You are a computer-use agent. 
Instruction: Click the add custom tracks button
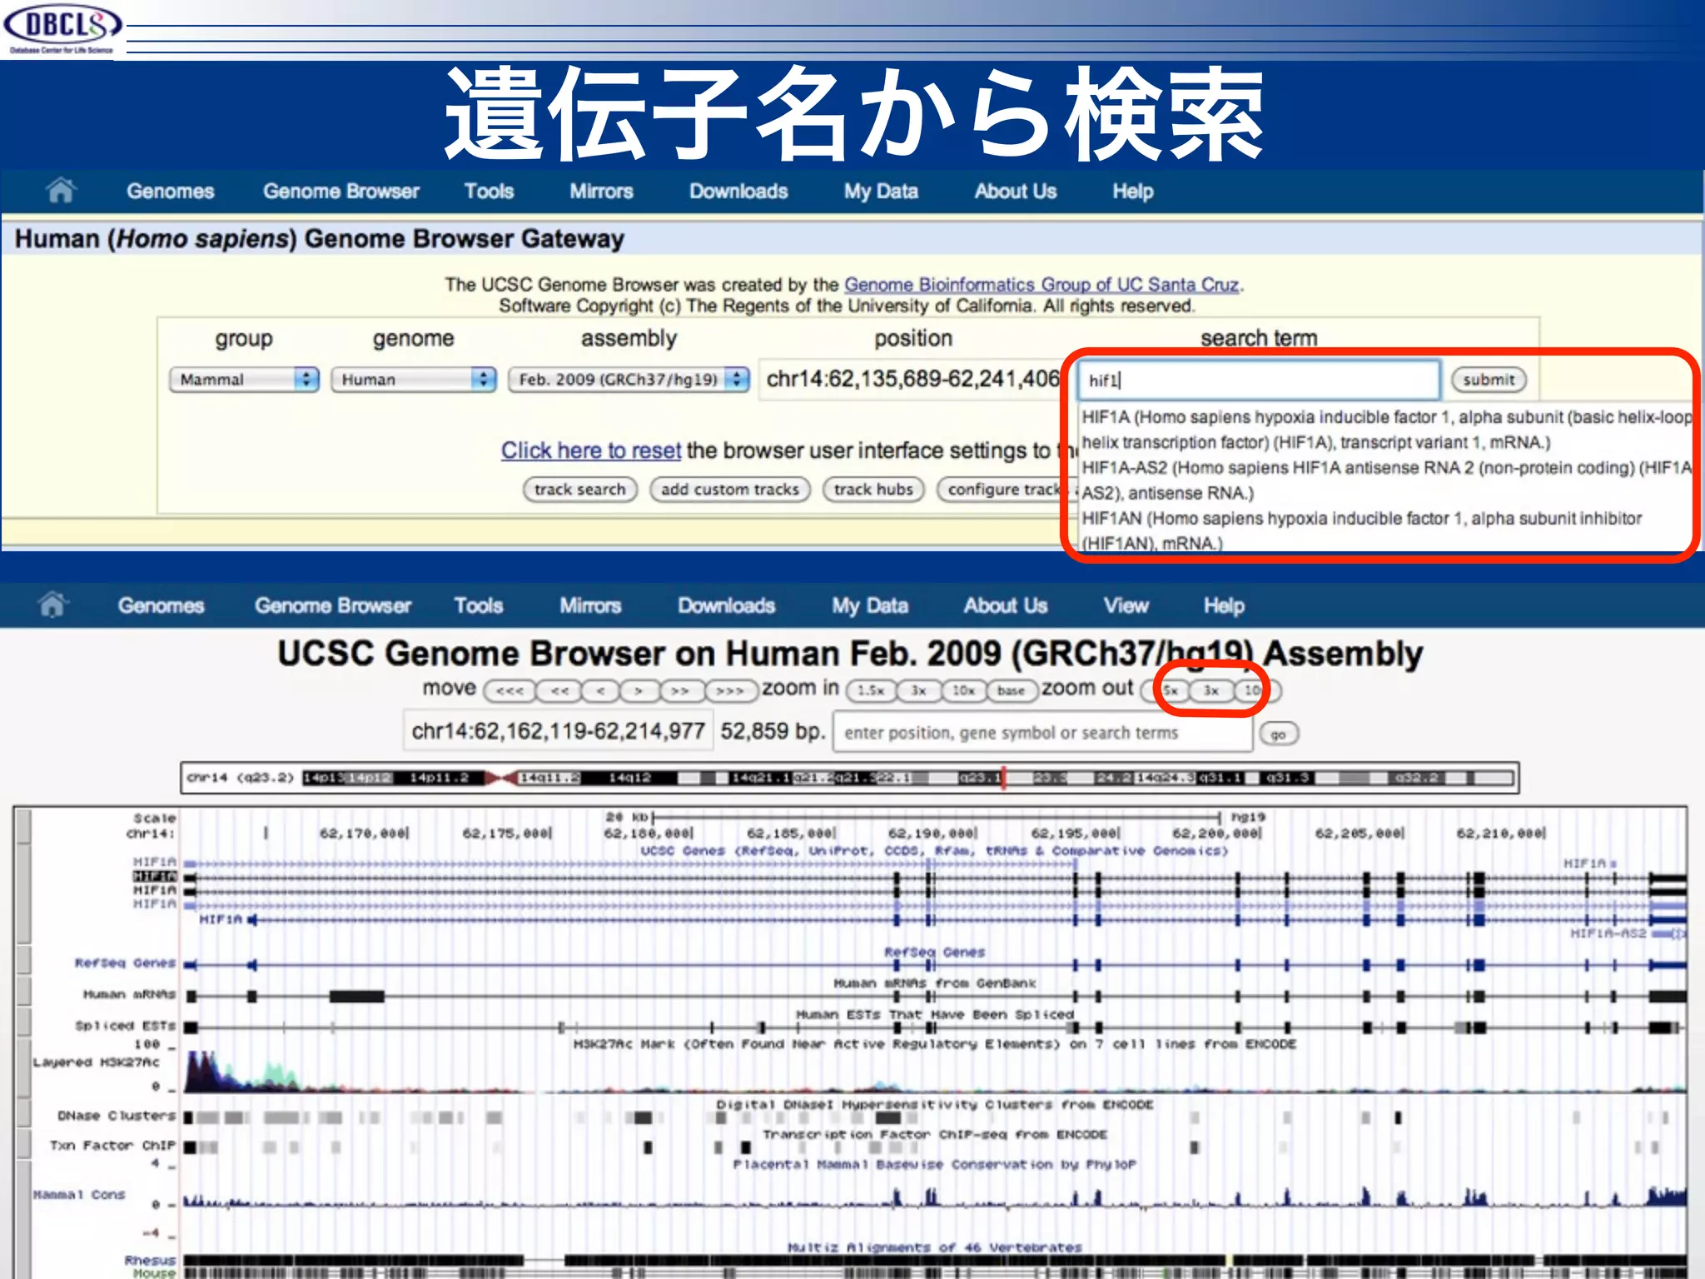(729, 490)
